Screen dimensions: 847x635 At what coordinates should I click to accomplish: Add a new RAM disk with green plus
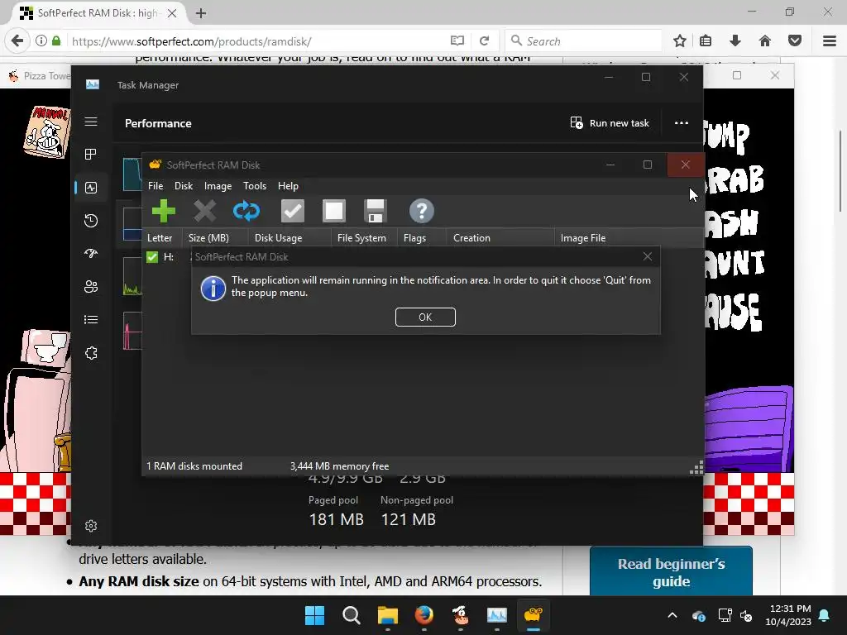click(x=164, y=211)
